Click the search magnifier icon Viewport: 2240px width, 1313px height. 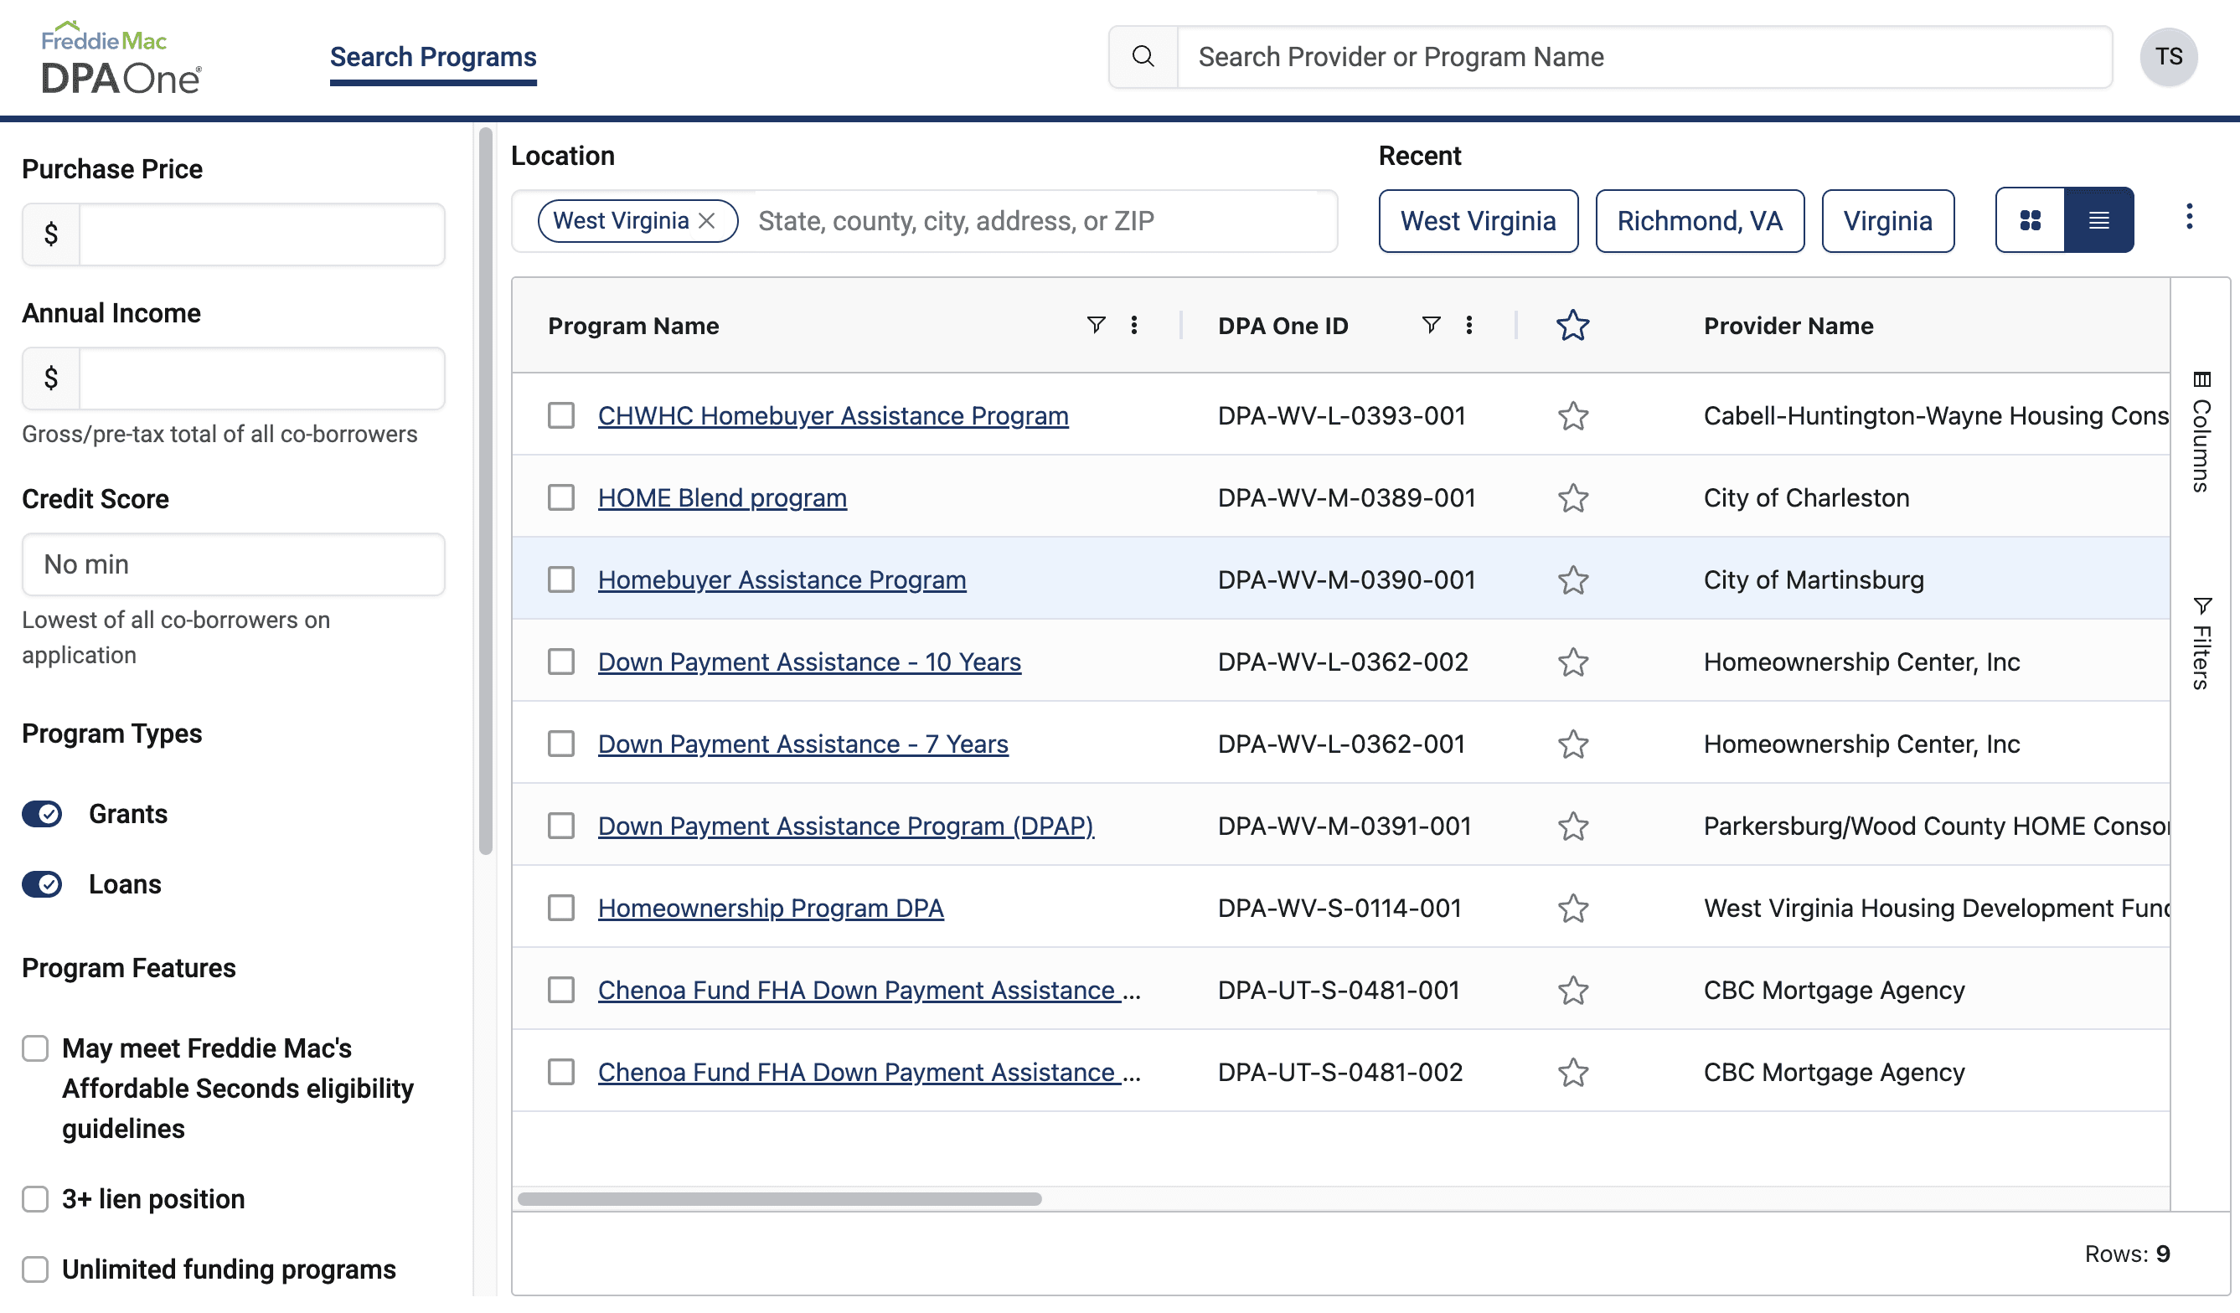click(x=1143, y=57)
